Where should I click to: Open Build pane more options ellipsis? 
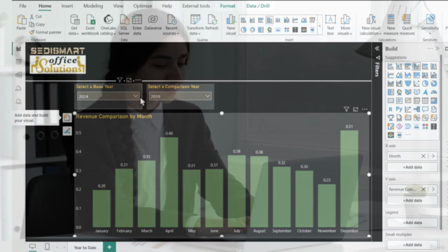pyautogui.click(x=430, y=48)
